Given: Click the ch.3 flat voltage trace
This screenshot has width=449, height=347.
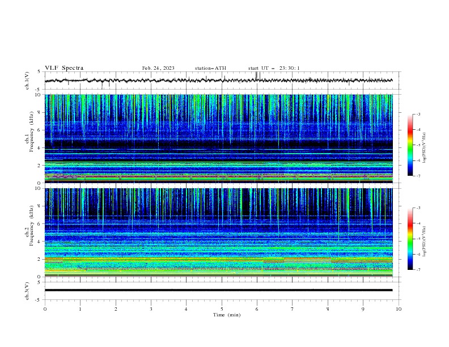Looking at the screenshot, I should 218,290.
